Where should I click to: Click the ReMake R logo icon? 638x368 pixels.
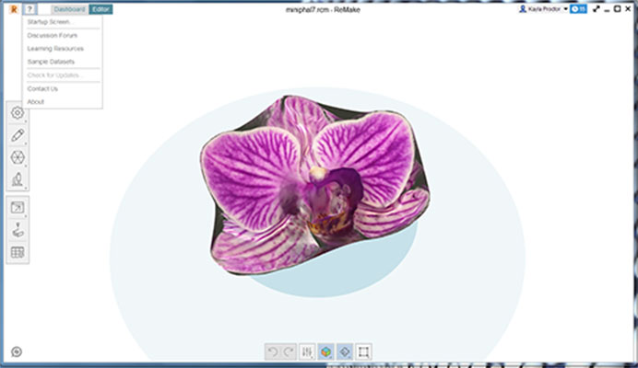(x=14, y=9)
